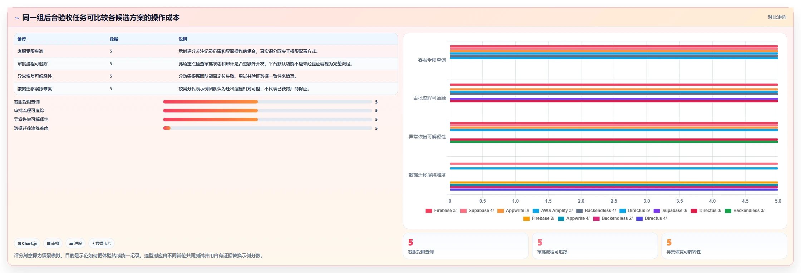Screen dimensions: 801x273
Task: Click the 2.5 tick on the chart x-axis
Action: pyautogui.click(x=614, y=201)
